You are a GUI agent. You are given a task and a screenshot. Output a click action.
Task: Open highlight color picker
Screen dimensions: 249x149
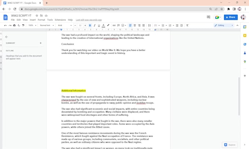click(x=108, y=25)
